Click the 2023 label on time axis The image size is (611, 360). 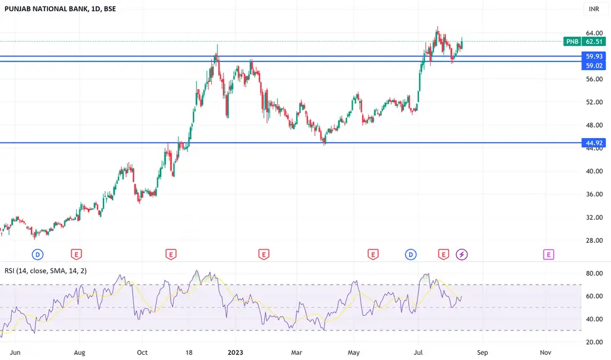[x=235, y=352]
